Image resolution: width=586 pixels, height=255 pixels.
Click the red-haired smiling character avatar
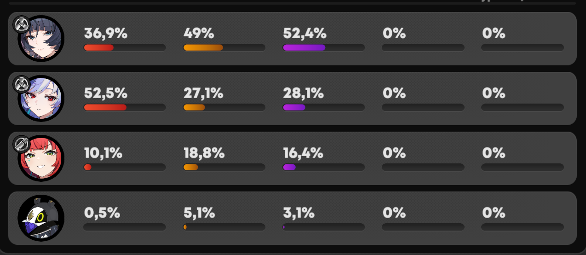(41, 158)
